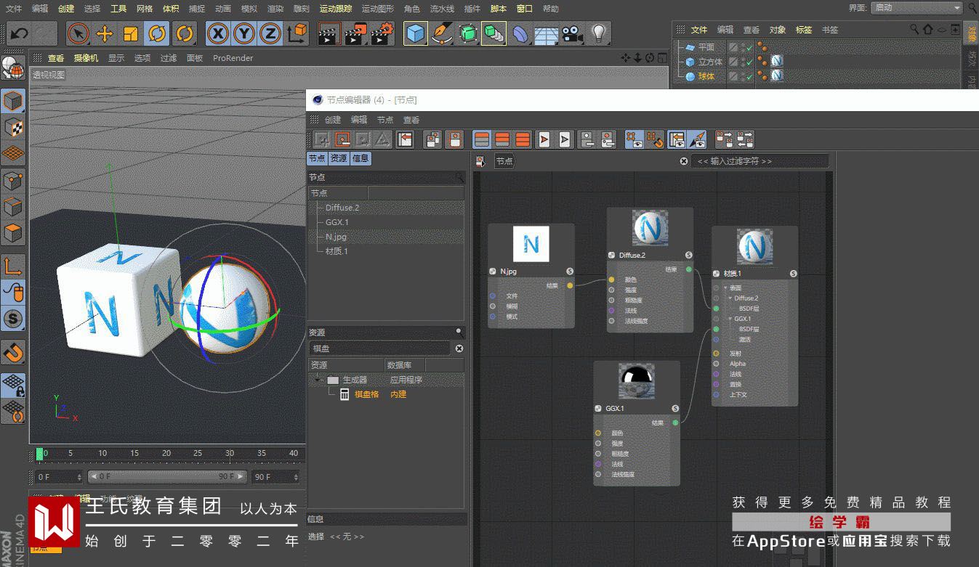Toggle the S solo button on N.jpg node

click(x=570, y=272)
